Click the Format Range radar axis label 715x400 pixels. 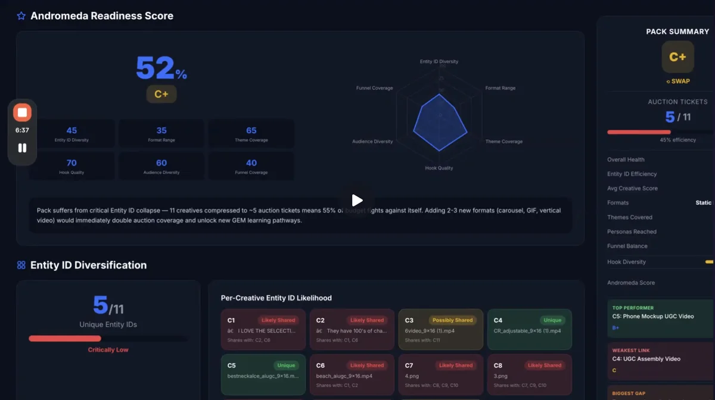(500, 87)
